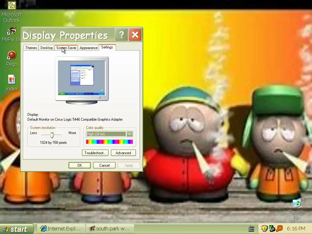This screenshot has width=312, height=234.
Task: Click the Cancel button
Action: click(x=104, y=165)
